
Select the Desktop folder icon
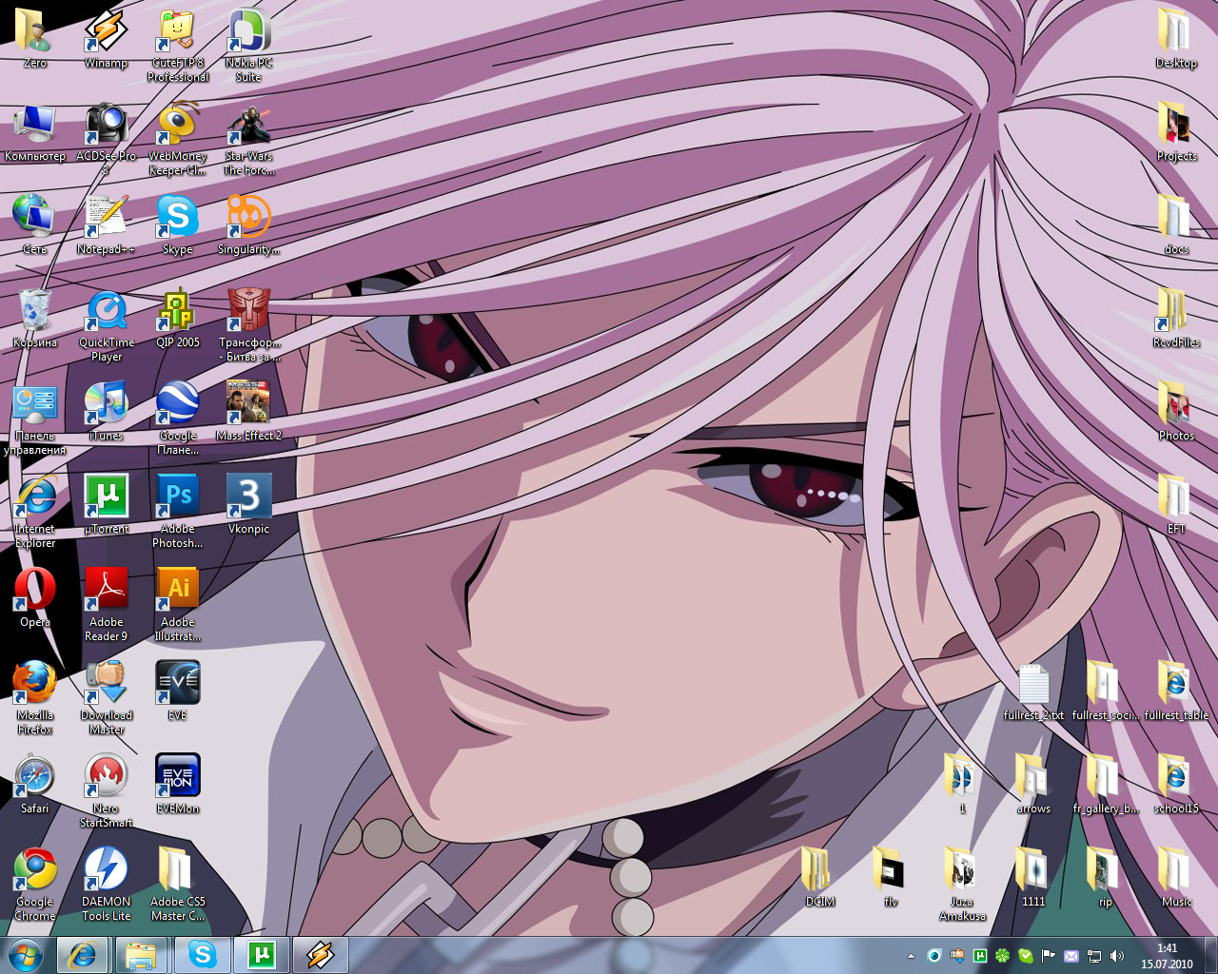coord(1176,38)
